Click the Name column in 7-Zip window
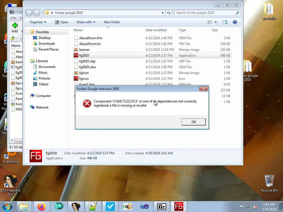283x212 pixels. (16, 46)
